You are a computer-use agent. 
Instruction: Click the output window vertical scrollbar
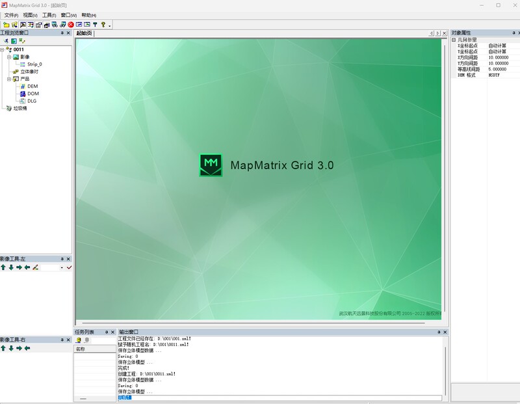coord(445,371)
